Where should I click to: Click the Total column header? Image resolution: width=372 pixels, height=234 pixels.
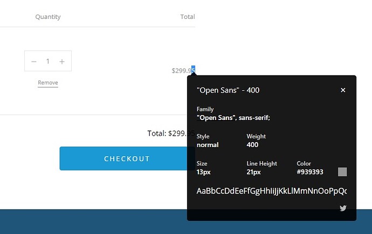tap(187, 17)
